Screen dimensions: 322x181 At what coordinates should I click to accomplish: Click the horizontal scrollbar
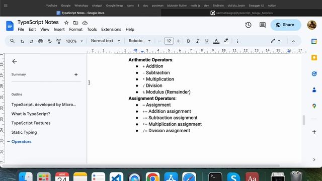click(141, 165)
